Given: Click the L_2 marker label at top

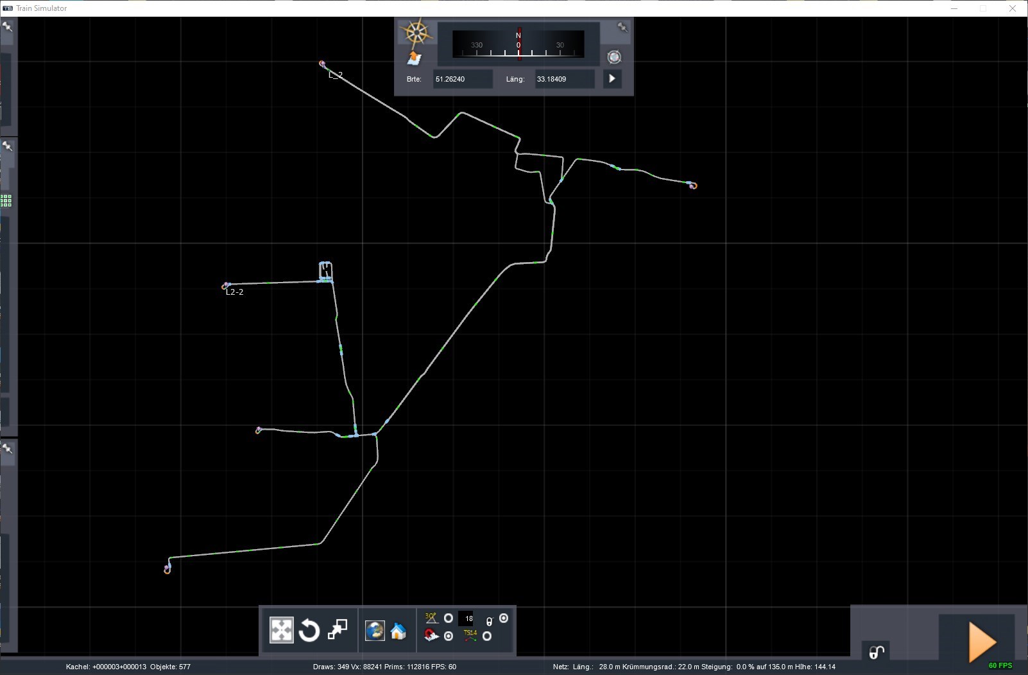Looking at the screenshot, I should (x=336, y=75).
